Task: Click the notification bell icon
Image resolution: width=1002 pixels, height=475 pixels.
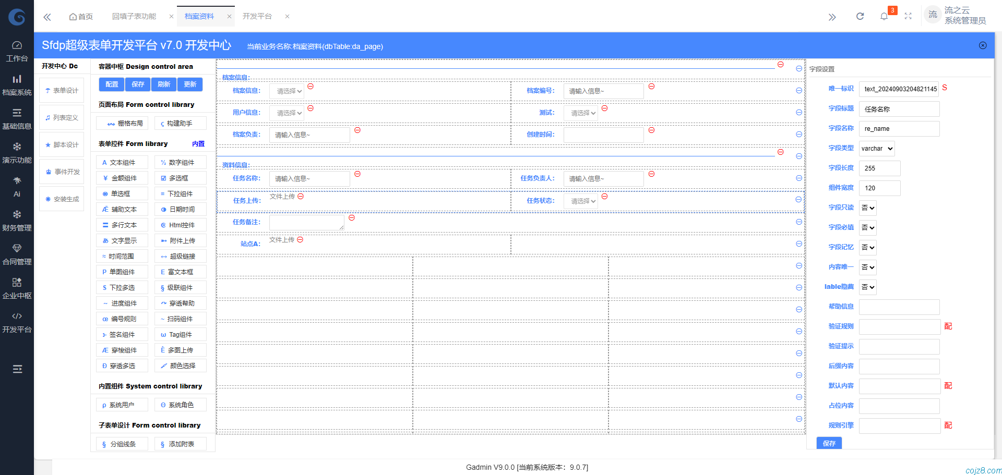Action: click(884, 16)
